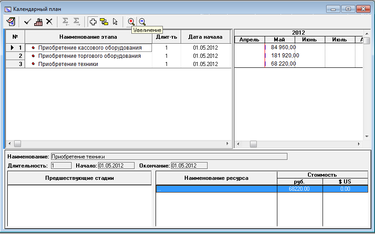Maximize the Календарный план window
This screenshot has height=234, width=375.
point(348,9)
